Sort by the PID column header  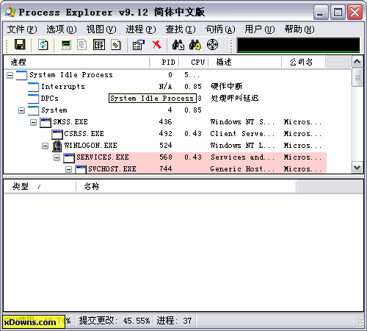tap(164, 62)
